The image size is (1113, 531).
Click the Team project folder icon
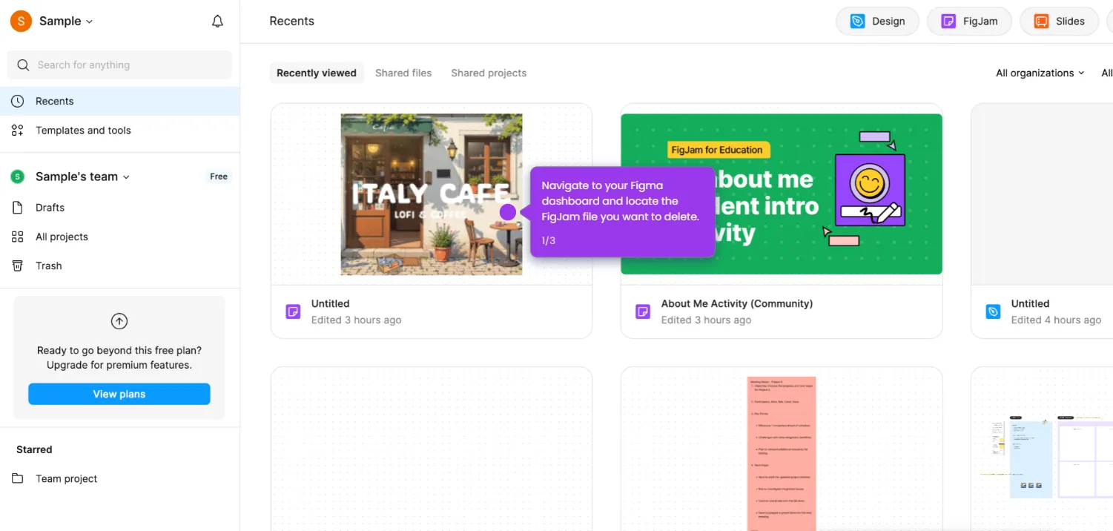18,478
